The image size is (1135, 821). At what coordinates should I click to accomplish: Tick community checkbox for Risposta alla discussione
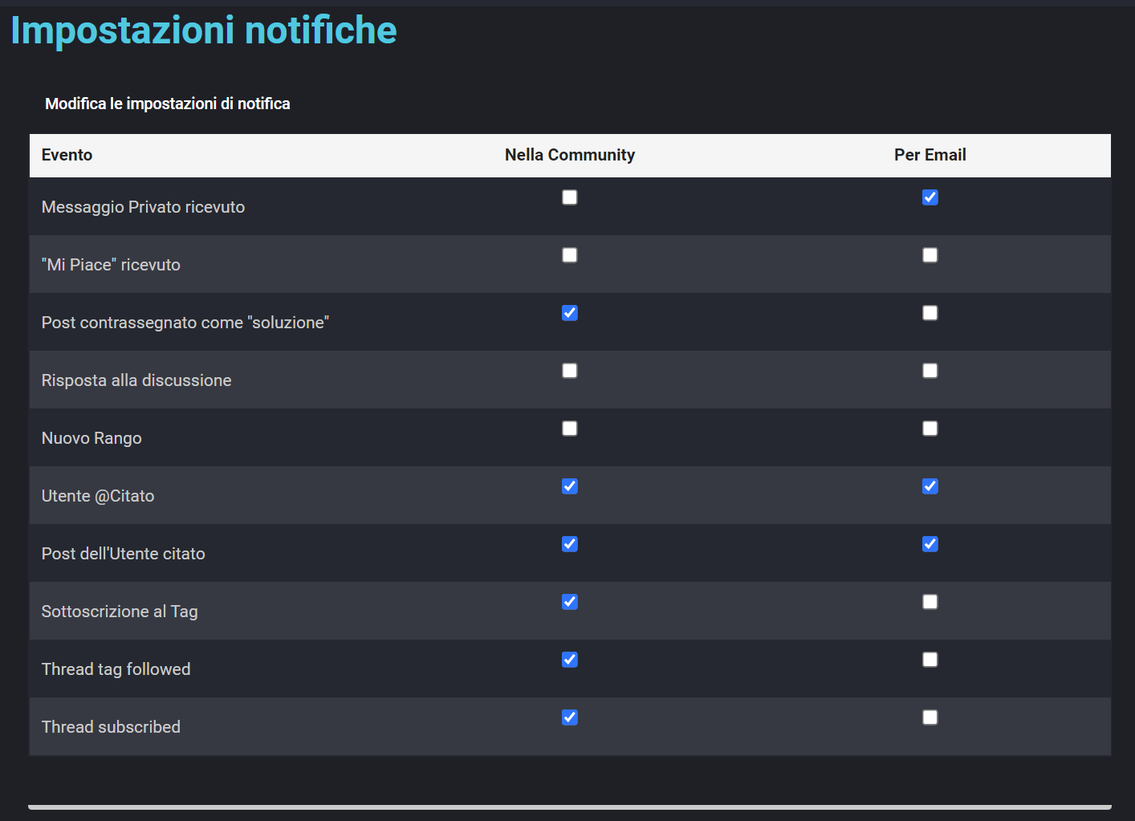click(569, 371)
